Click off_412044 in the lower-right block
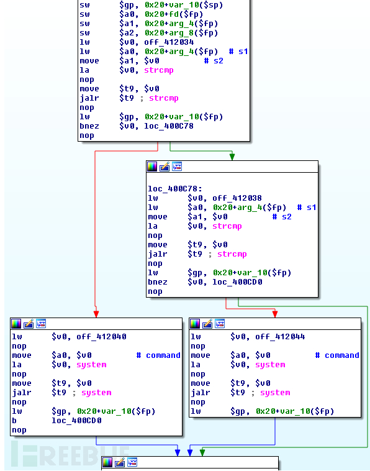This screenshot has width=370, height=471. coord(280,336)
